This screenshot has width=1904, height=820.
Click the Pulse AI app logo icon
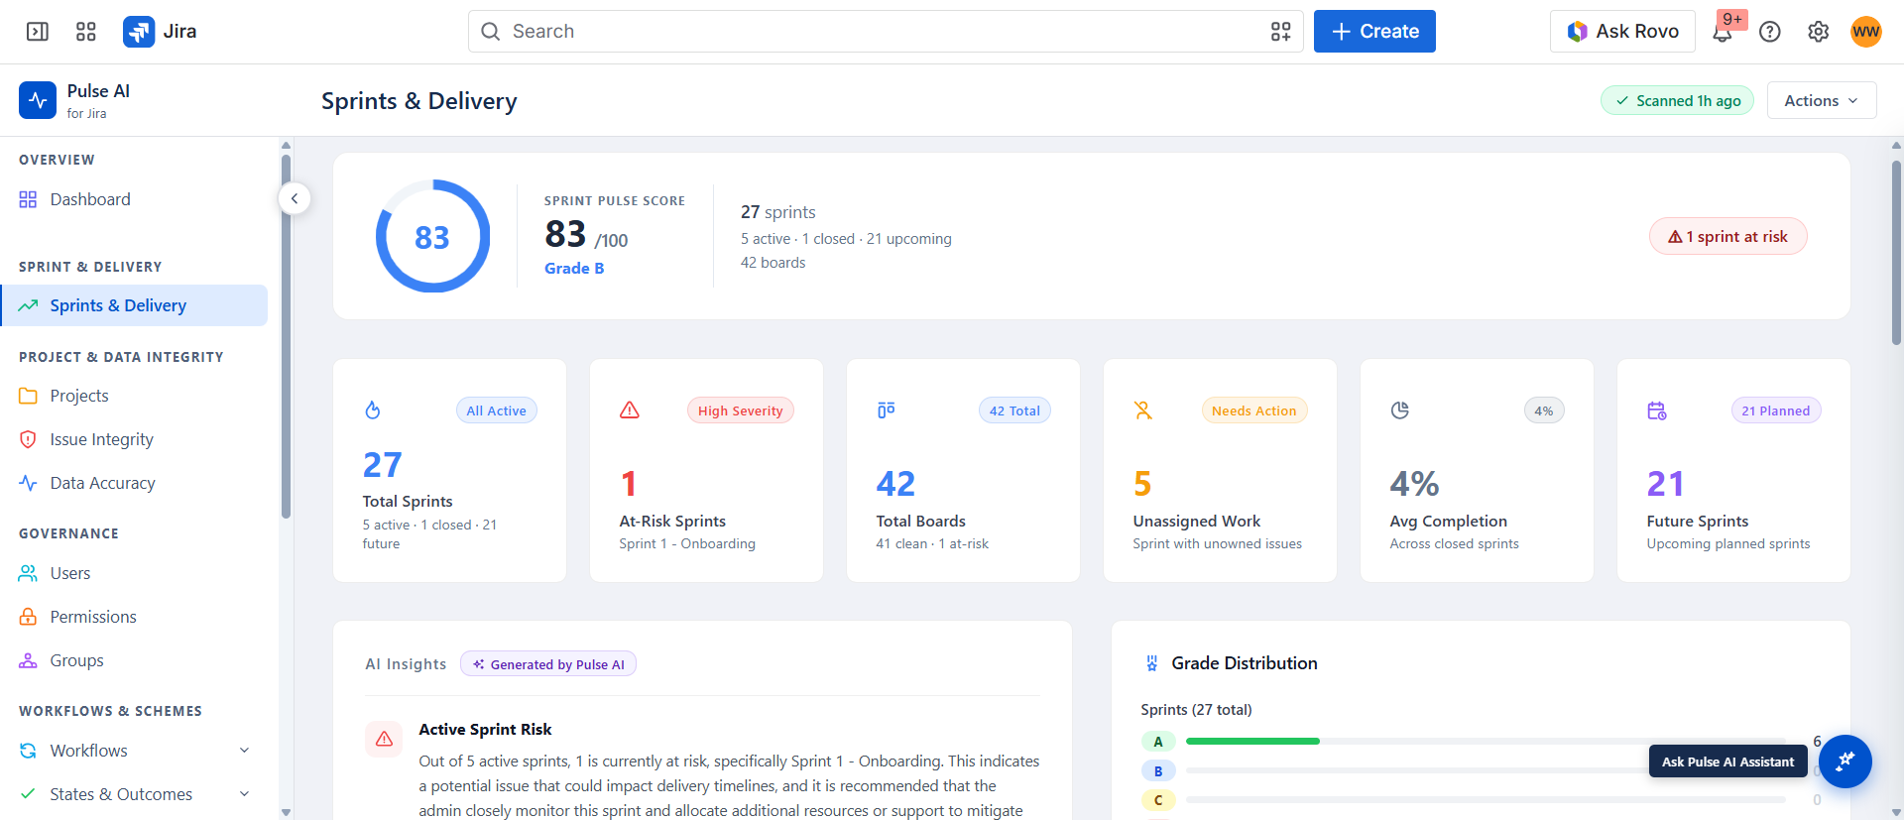pyautogui.click(x=38, y=100)
